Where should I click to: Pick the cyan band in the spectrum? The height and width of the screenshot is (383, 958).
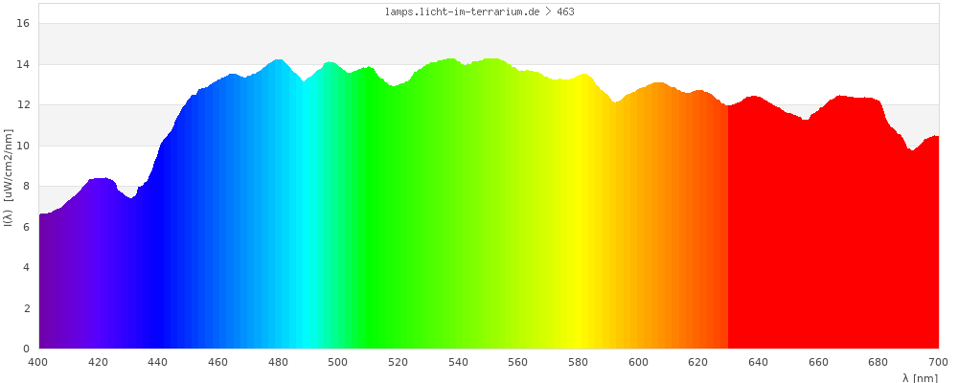pos(305,239)
